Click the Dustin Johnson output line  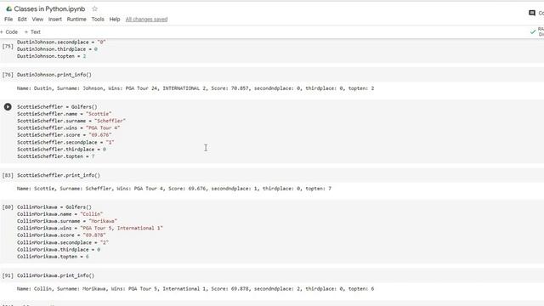195,88
